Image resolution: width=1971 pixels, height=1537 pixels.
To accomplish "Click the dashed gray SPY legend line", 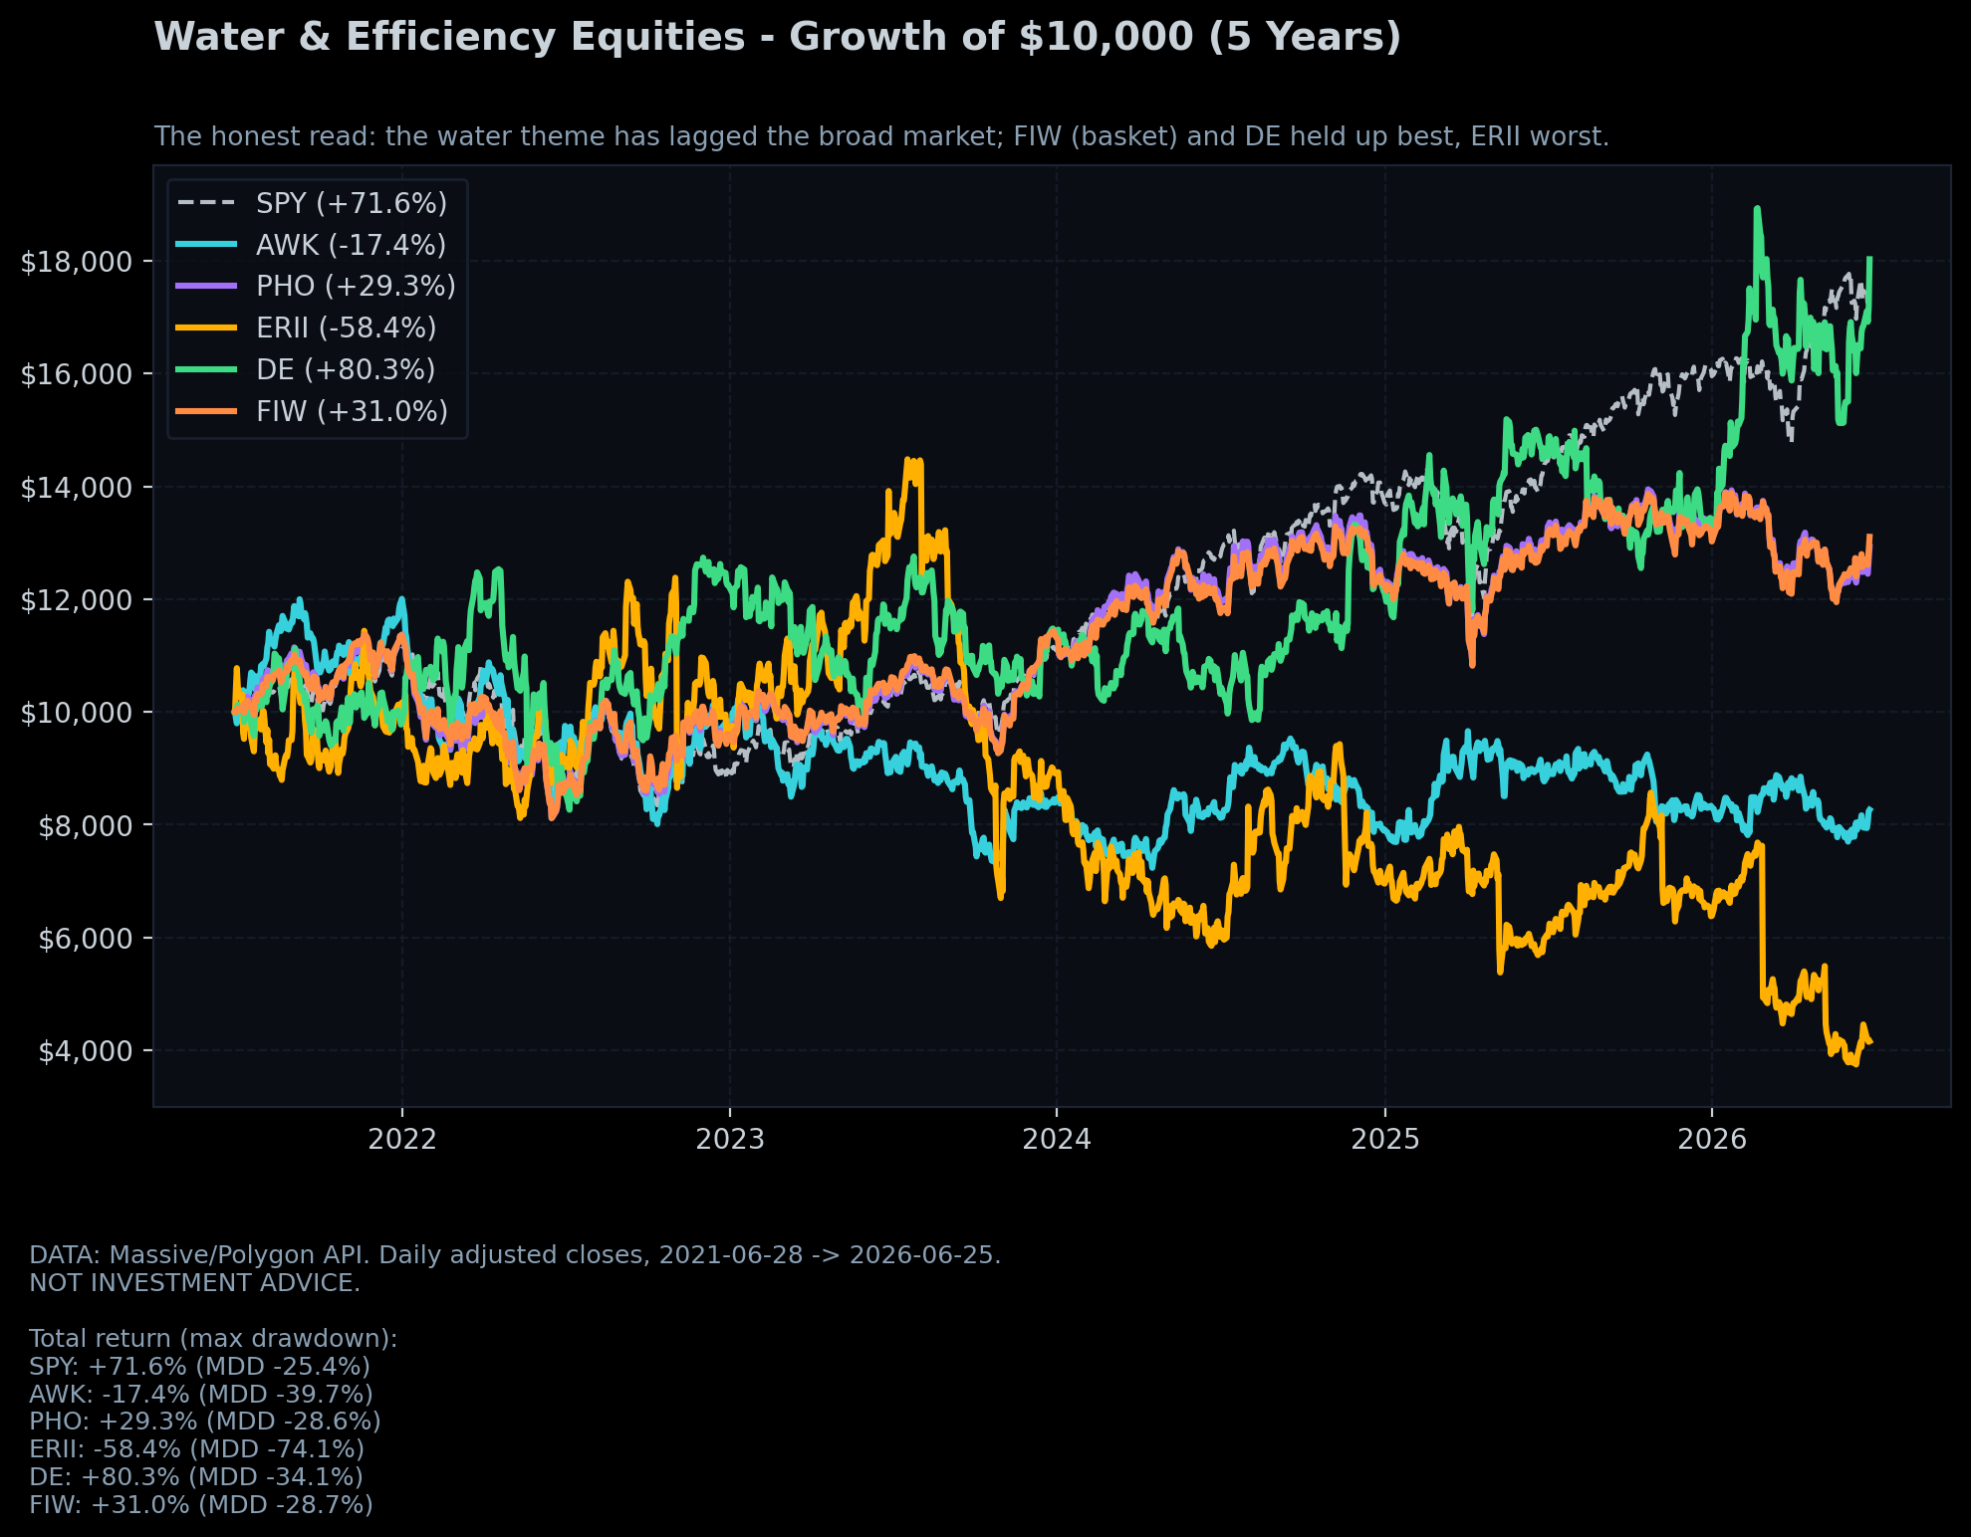I will point(207,203).
